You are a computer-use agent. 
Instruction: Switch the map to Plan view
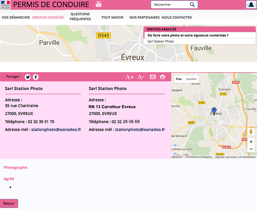[x=179, y=79]
